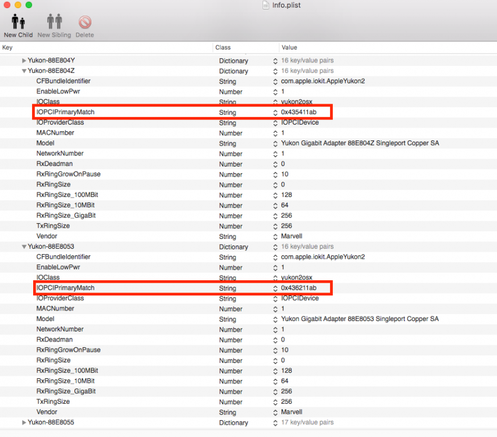Viewport: 497px width, 437px height.
Task: Select EnableLowPwr key under Yukon-88E804Z
Action: (58, 91)
